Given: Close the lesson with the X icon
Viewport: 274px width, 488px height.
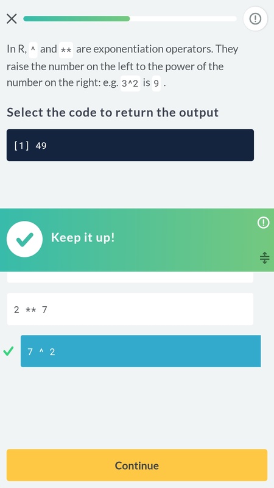Looking at the screenshot, I should point(12,19).
